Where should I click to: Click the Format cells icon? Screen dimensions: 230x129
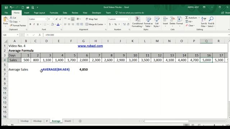[x=180, y=19]
